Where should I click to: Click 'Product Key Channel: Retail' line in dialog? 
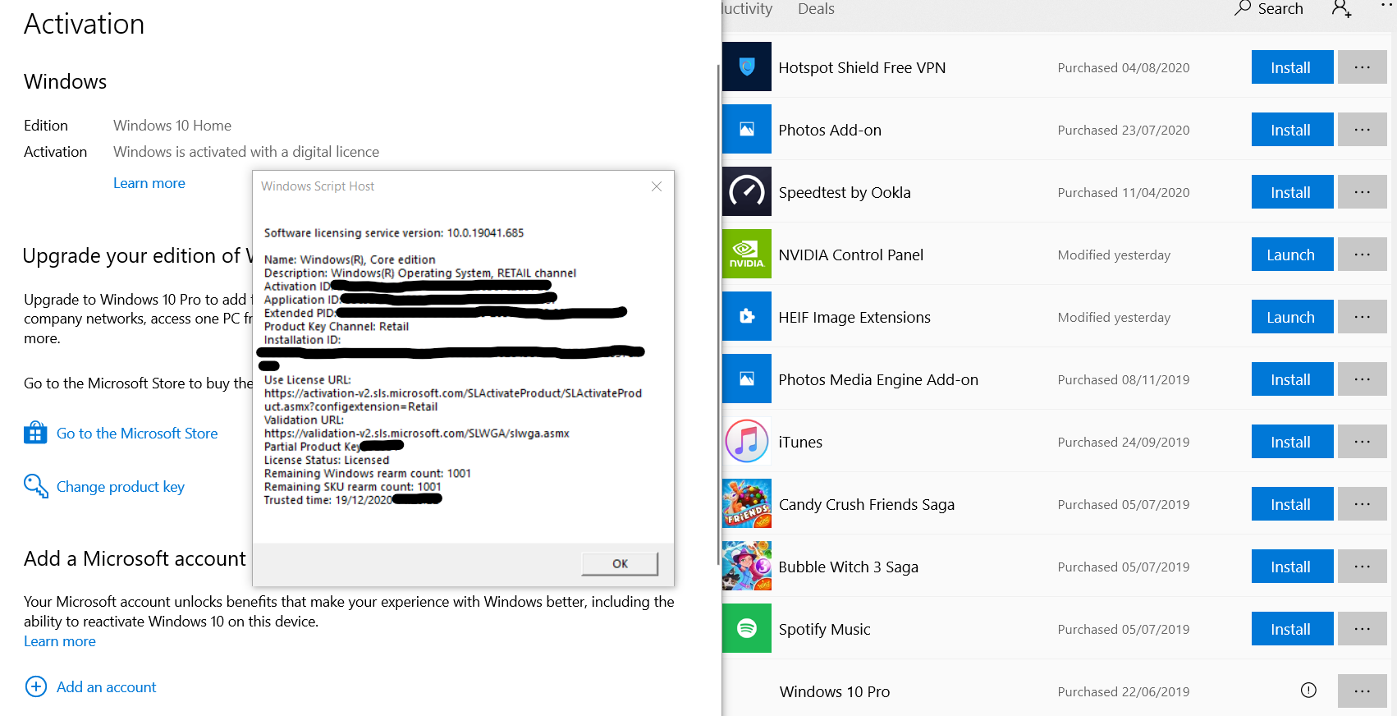(337, 326)
